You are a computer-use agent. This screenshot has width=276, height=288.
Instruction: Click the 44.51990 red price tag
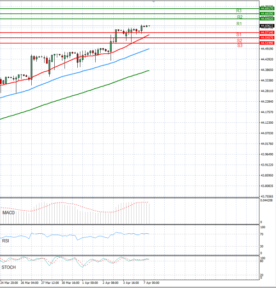point(267,43)
